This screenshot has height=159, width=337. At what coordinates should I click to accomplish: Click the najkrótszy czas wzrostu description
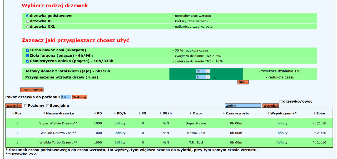click(192, 27)
